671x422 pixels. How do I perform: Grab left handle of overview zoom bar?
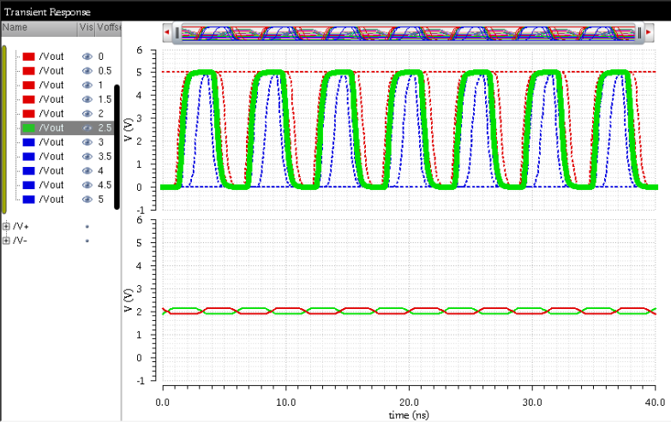pos(177,33)
